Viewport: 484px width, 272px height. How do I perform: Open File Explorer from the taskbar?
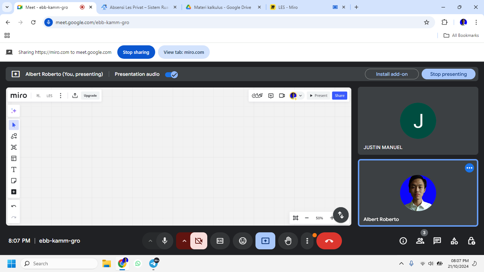click(x=107, y=263)
